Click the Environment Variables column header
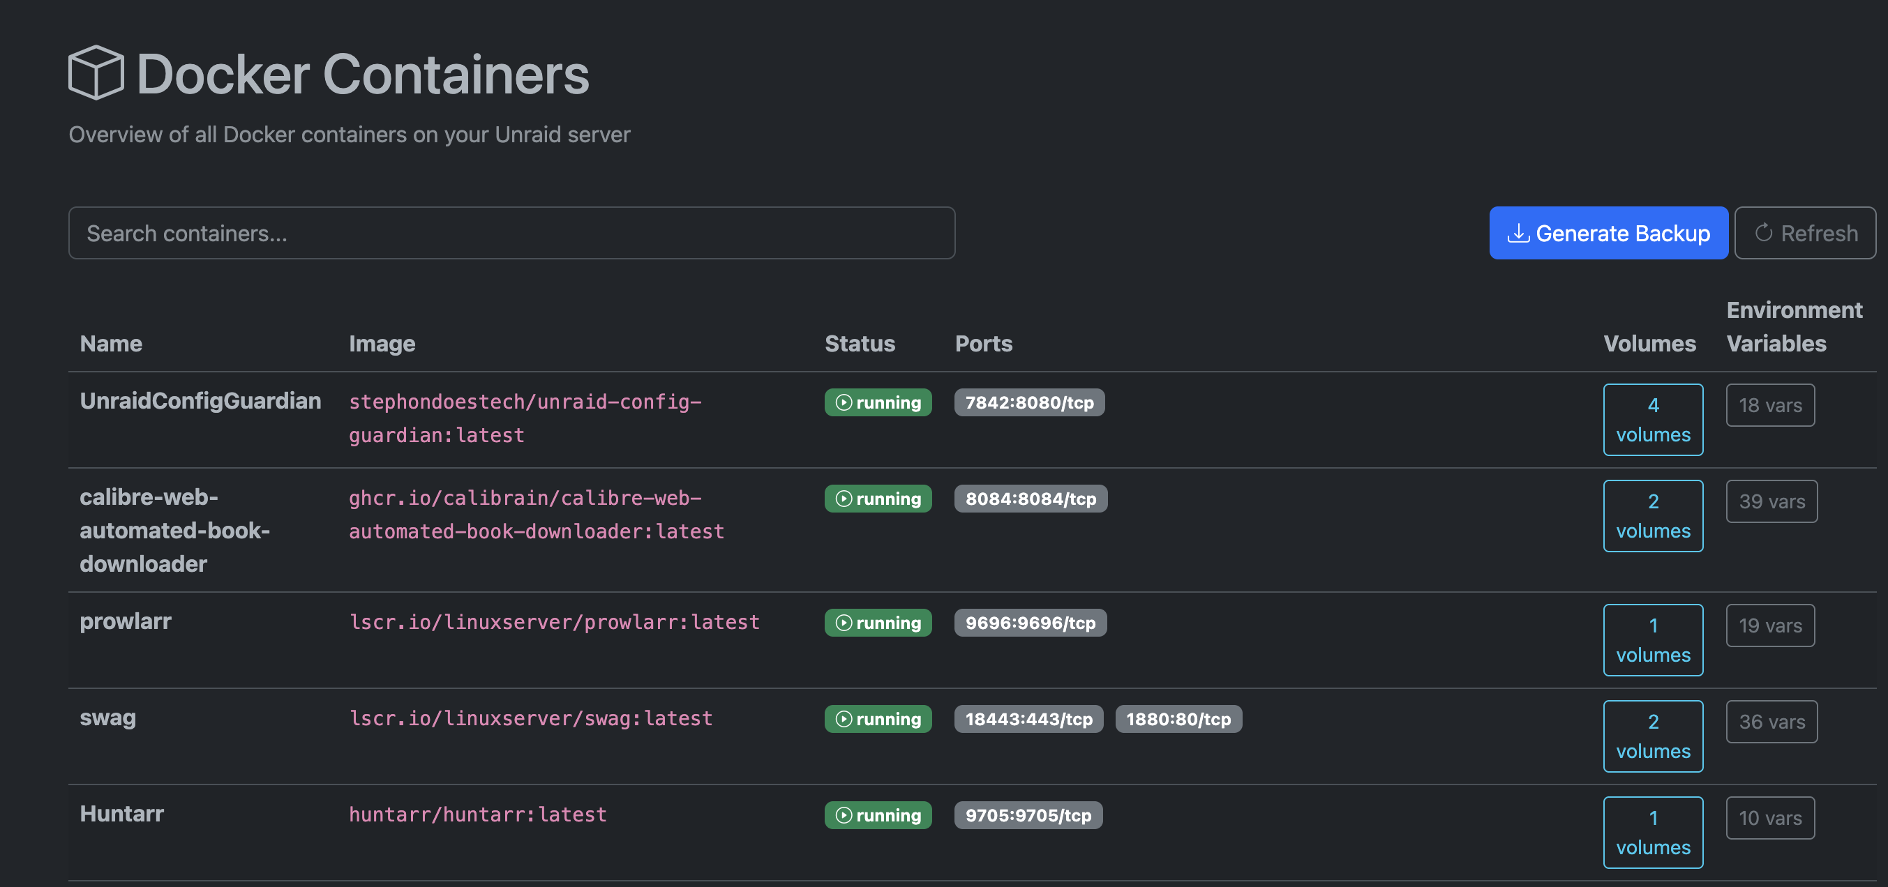Viewport: 1888px width, 887px height. pyautogui.click(x=1795, y=326)
